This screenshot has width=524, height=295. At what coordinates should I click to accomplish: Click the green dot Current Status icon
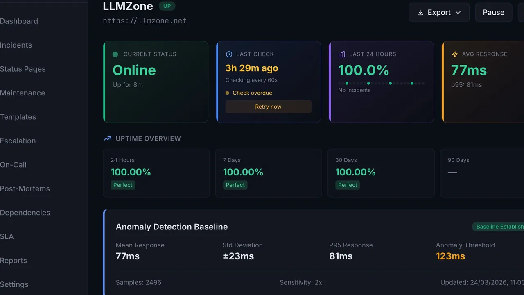[115, 54]
